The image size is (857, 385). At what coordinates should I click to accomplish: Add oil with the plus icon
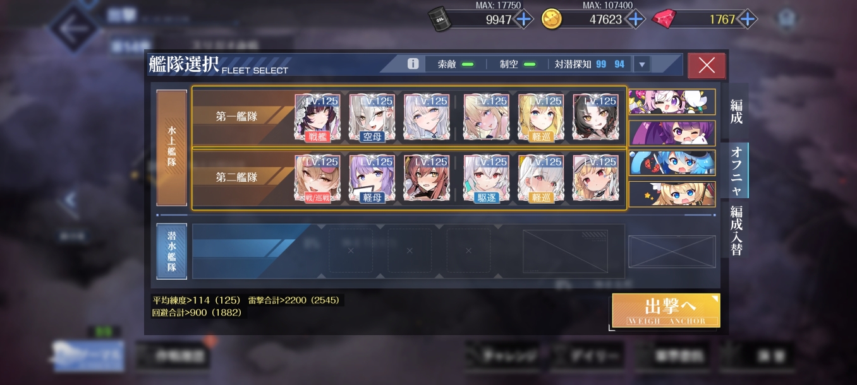(523, 19)
